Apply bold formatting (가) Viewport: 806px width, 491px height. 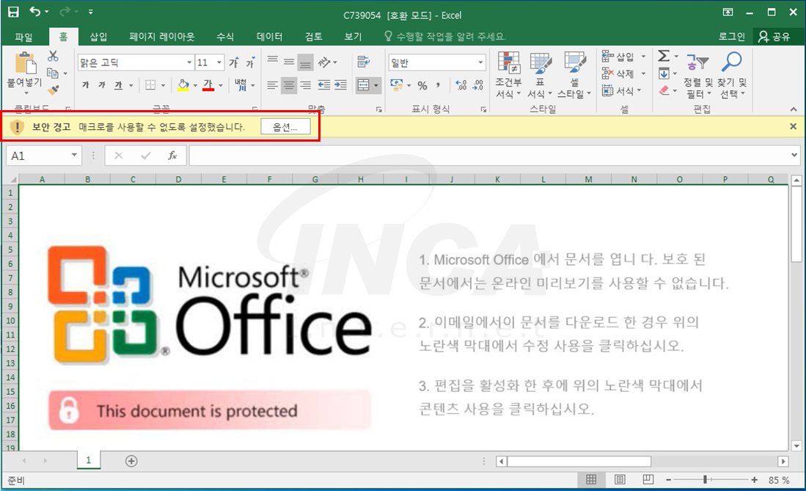point(85,85)
